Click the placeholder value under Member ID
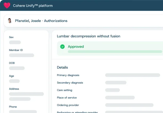The height and width of the screenshot is (113, 163). point(22,55)
